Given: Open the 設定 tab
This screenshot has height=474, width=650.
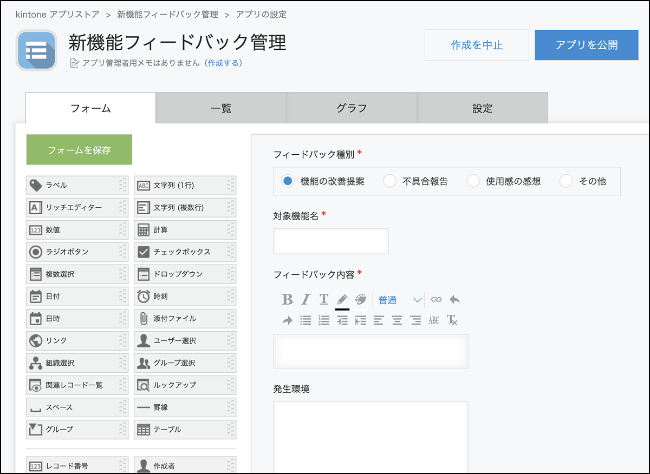Looking at the screenshot, I should click(x=482, y=108).
